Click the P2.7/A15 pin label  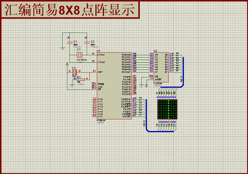(126, 94)
